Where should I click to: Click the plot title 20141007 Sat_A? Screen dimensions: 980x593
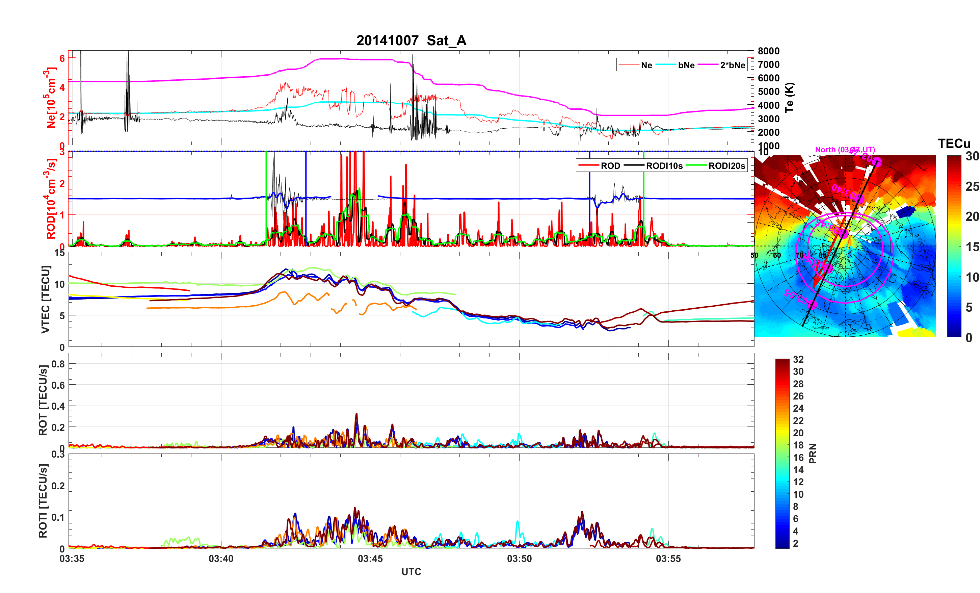(x=411, y=41)
